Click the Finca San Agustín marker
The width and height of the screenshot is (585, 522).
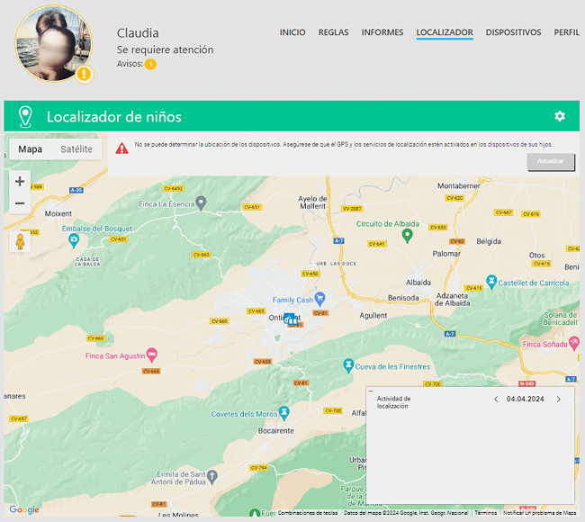151,355
